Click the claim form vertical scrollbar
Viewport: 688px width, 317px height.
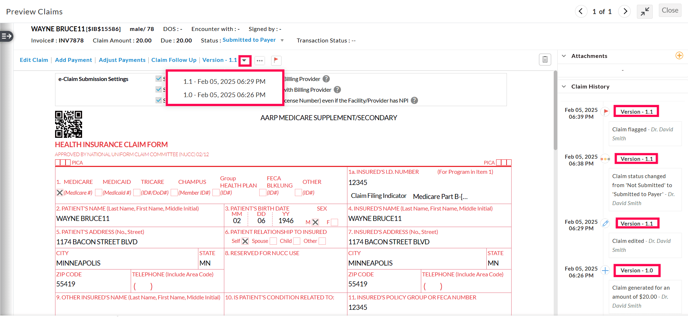pyautogui.click(x=555, y=110)
